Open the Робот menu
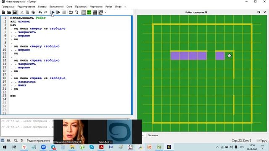 coord(108,7)
